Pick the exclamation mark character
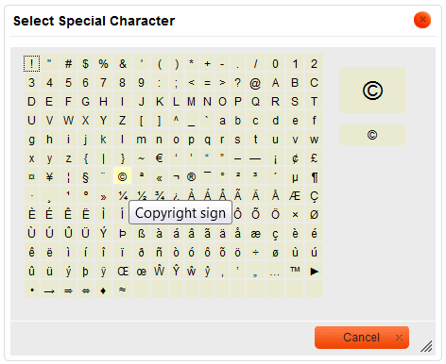The height and width of the screenshot is (364, 446). click(31, 64)
